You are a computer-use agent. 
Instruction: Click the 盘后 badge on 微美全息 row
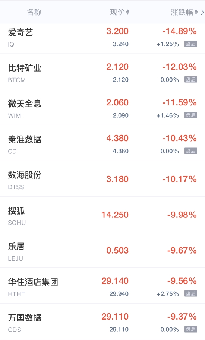click(191, 115)
